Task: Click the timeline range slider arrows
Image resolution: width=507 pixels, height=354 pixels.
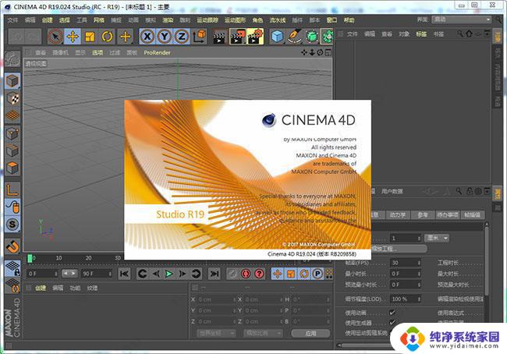Action: pos(69,274)
